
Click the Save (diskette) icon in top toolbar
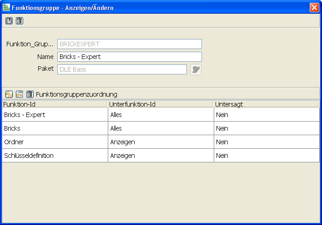click(x=9, y=21)
